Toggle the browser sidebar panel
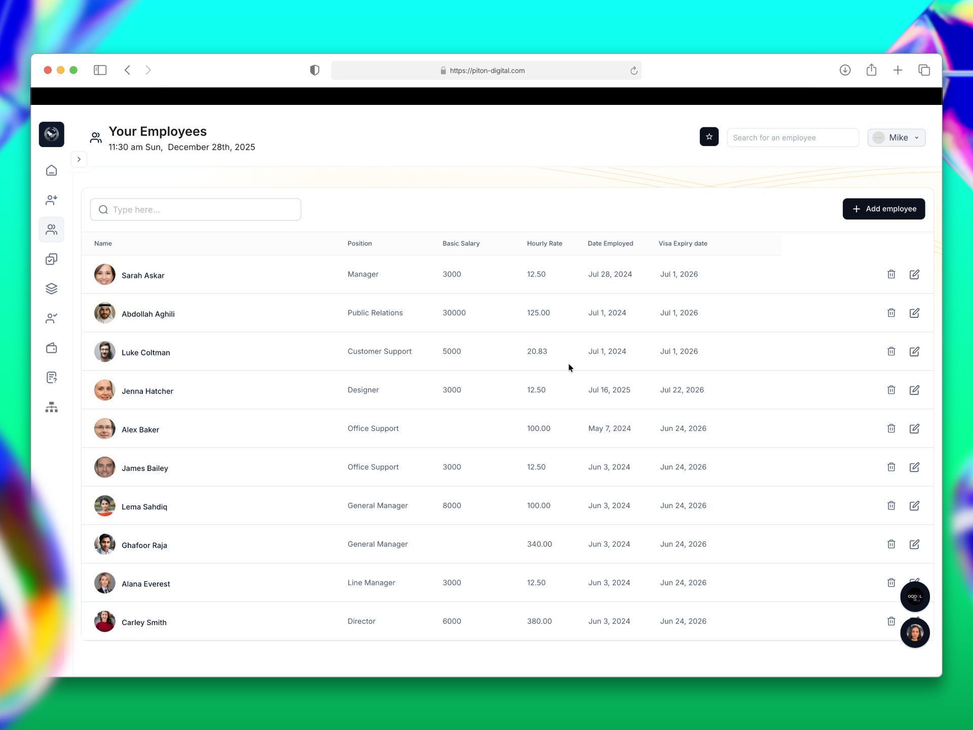Screen dimensions: 973x730 coord(100,70)
